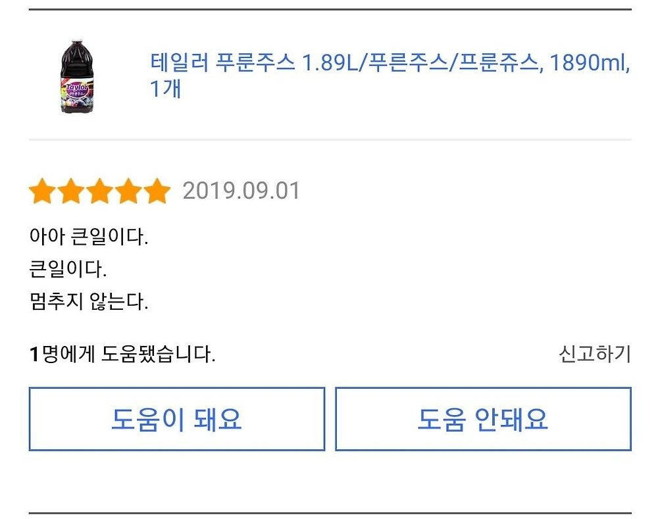This screenshot has width=658, height=519.
Task: Click the second review line "큰일이다."
Action: pos(68,269)
